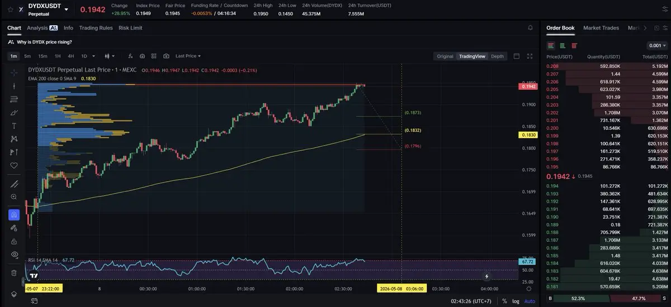Click the 0.1830 EMA price label
The height and width of the screenshot is (307, 671).
(529, 135)
